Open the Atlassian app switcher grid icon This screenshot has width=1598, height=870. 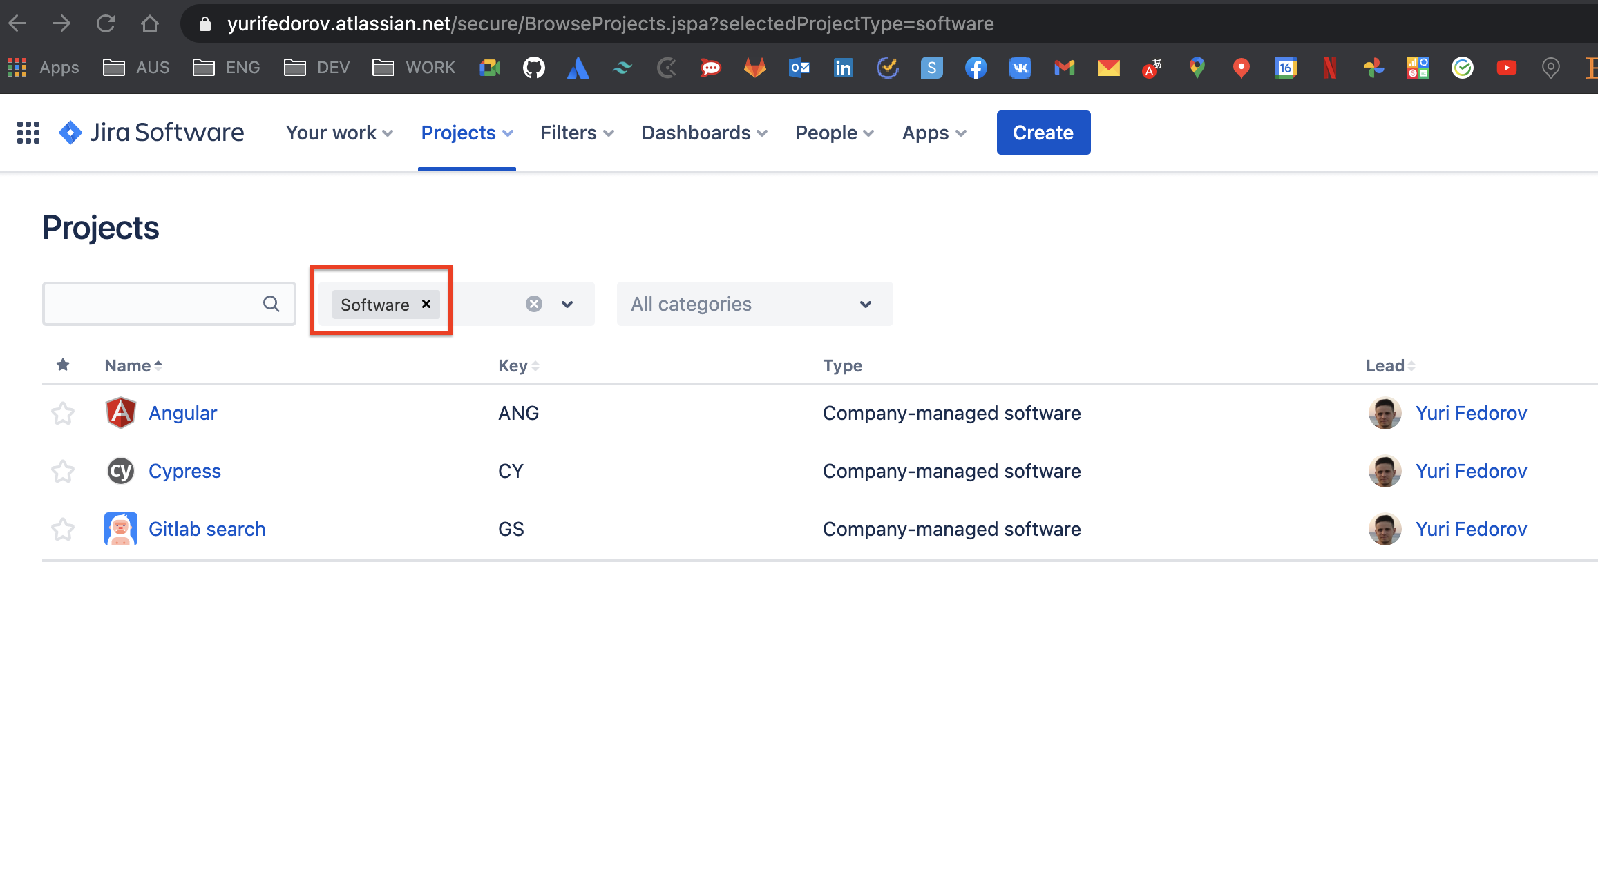28,133
